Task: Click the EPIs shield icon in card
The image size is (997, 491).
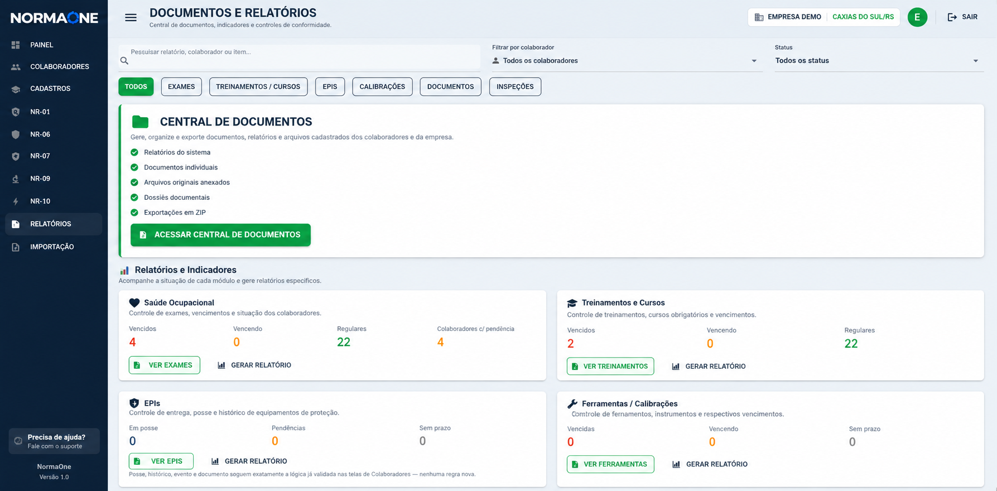Action: 134,403
